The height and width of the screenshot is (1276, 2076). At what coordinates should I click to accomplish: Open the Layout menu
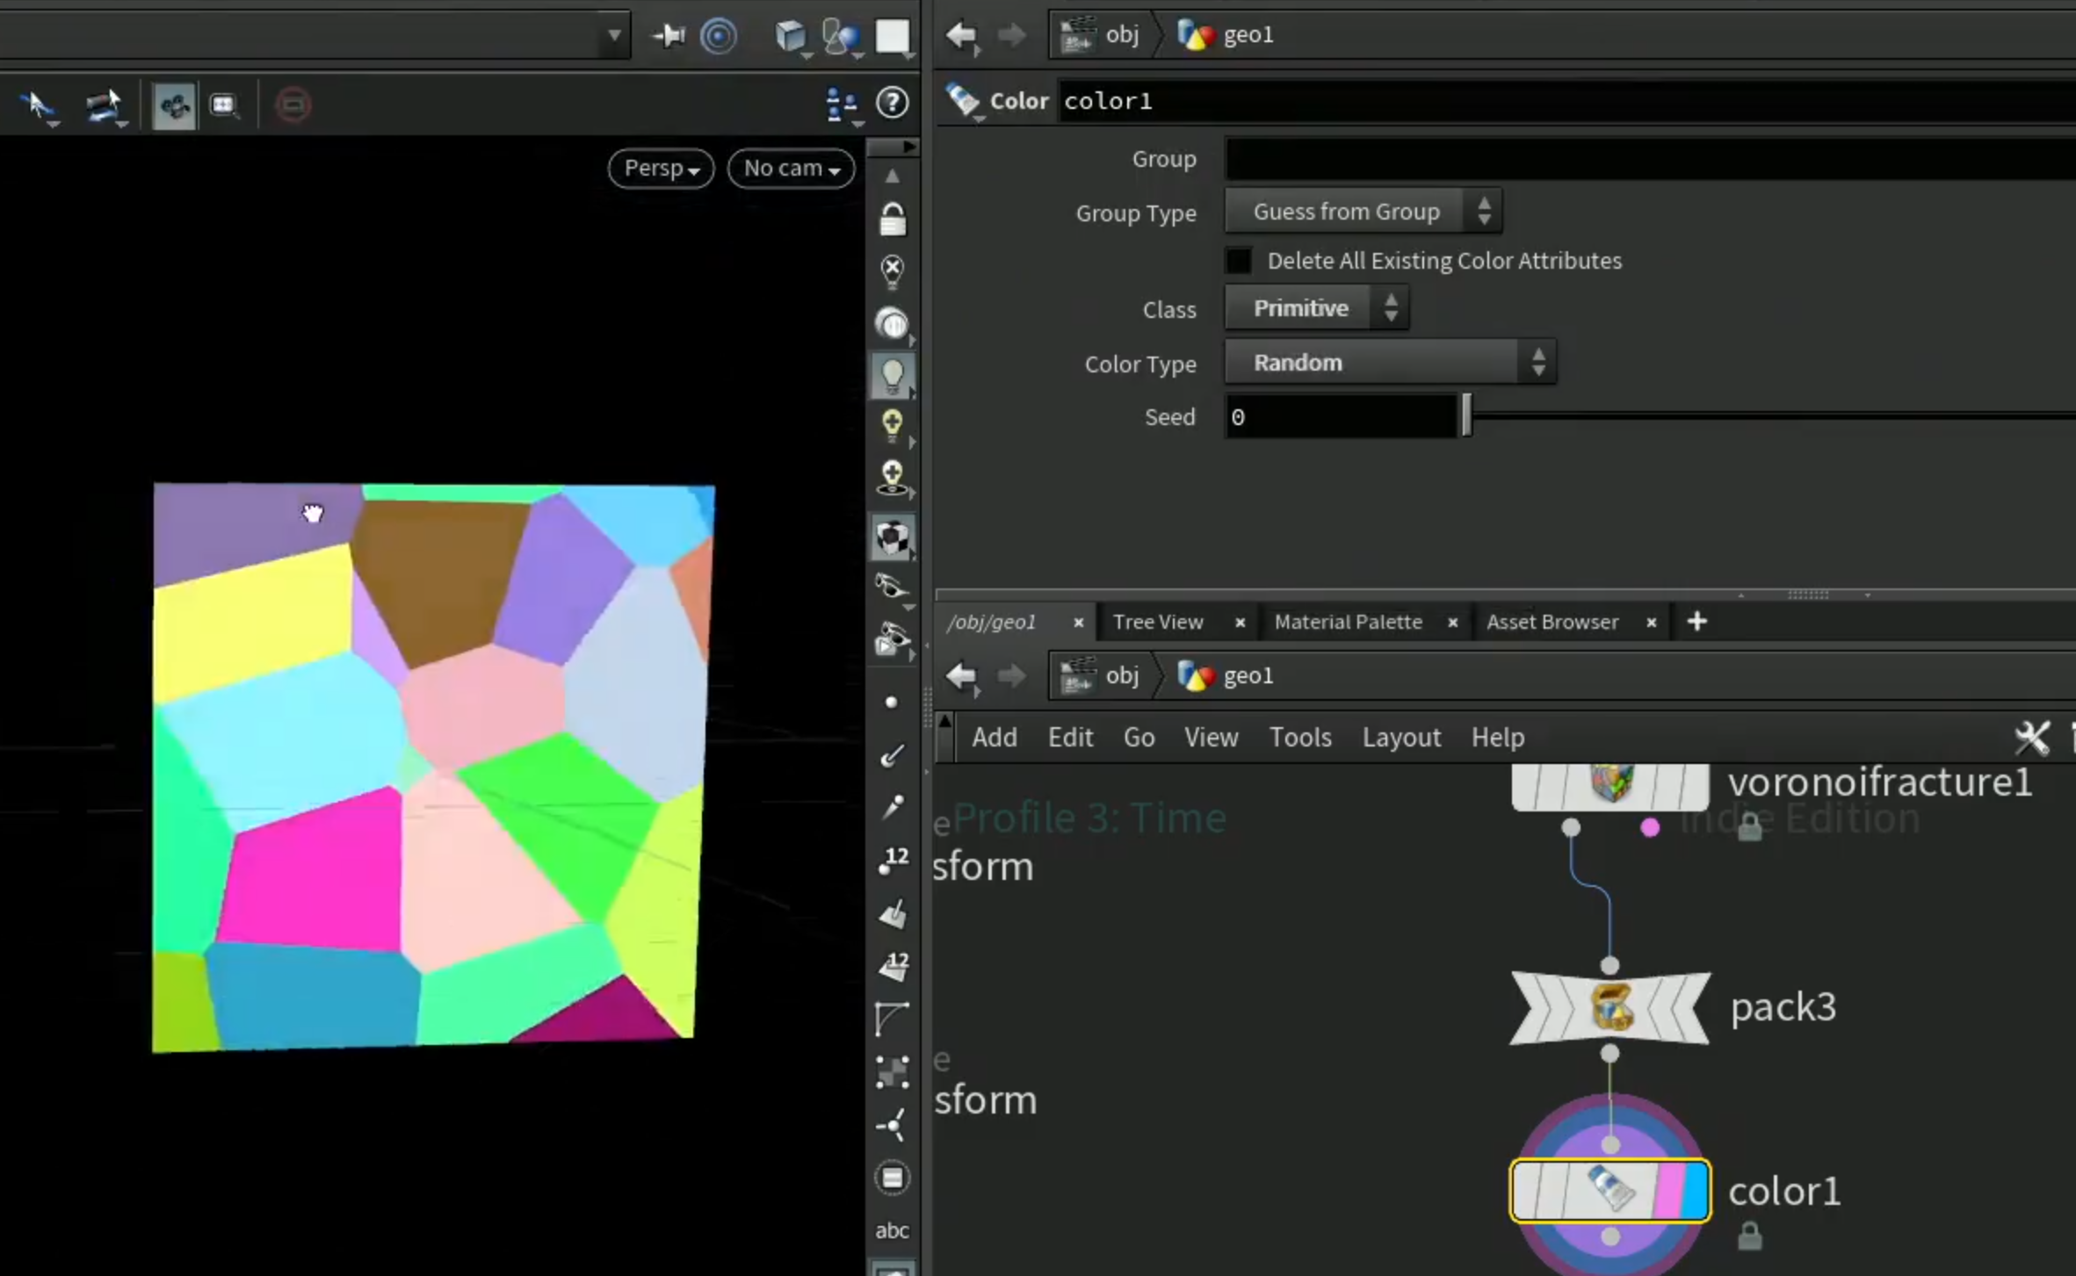tap(1401, 738)
